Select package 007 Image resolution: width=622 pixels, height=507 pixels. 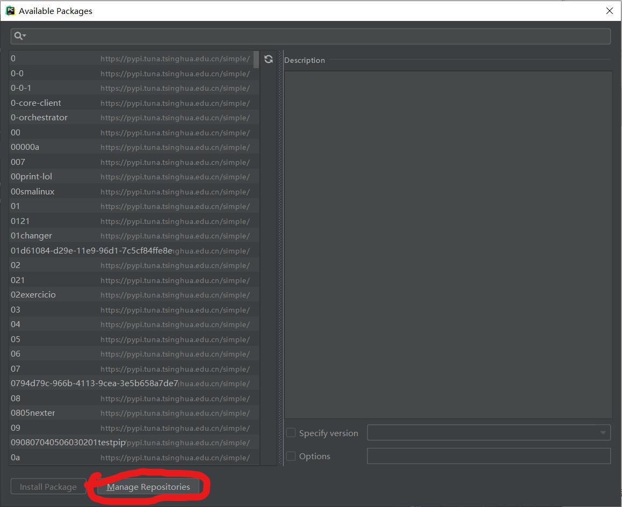click(x=134, y=162)
